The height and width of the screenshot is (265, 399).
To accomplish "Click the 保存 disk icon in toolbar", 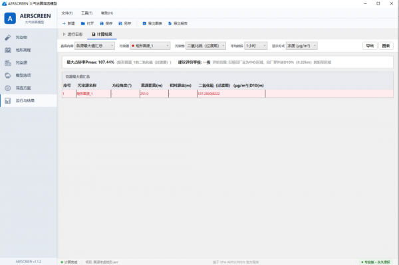I will (102, 23).
